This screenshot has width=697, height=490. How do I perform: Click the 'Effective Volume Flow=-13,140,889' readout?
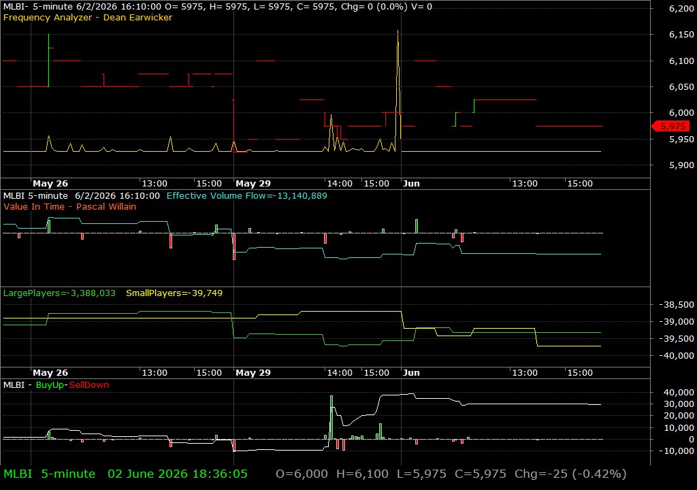(x=246, y=195)
